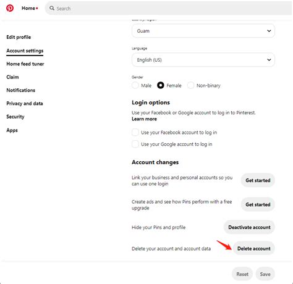Open Security settings
The image size is (293, 284).
tap(15, 117)
